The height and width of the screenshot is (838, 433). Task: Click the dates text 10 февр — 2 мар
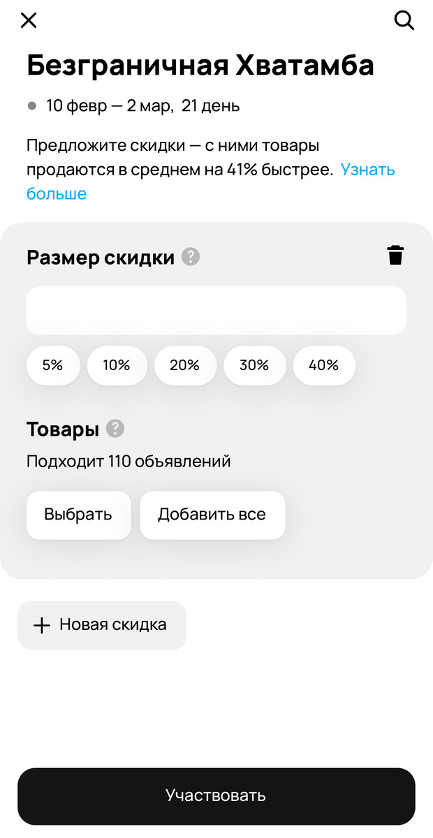(x=108, y=106)
